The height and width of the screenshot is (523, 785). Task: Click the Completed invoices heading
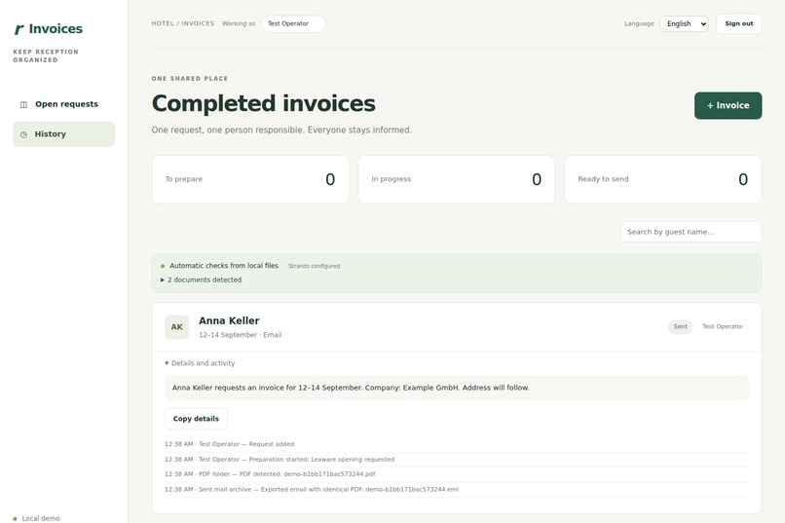tap(263, 103)
